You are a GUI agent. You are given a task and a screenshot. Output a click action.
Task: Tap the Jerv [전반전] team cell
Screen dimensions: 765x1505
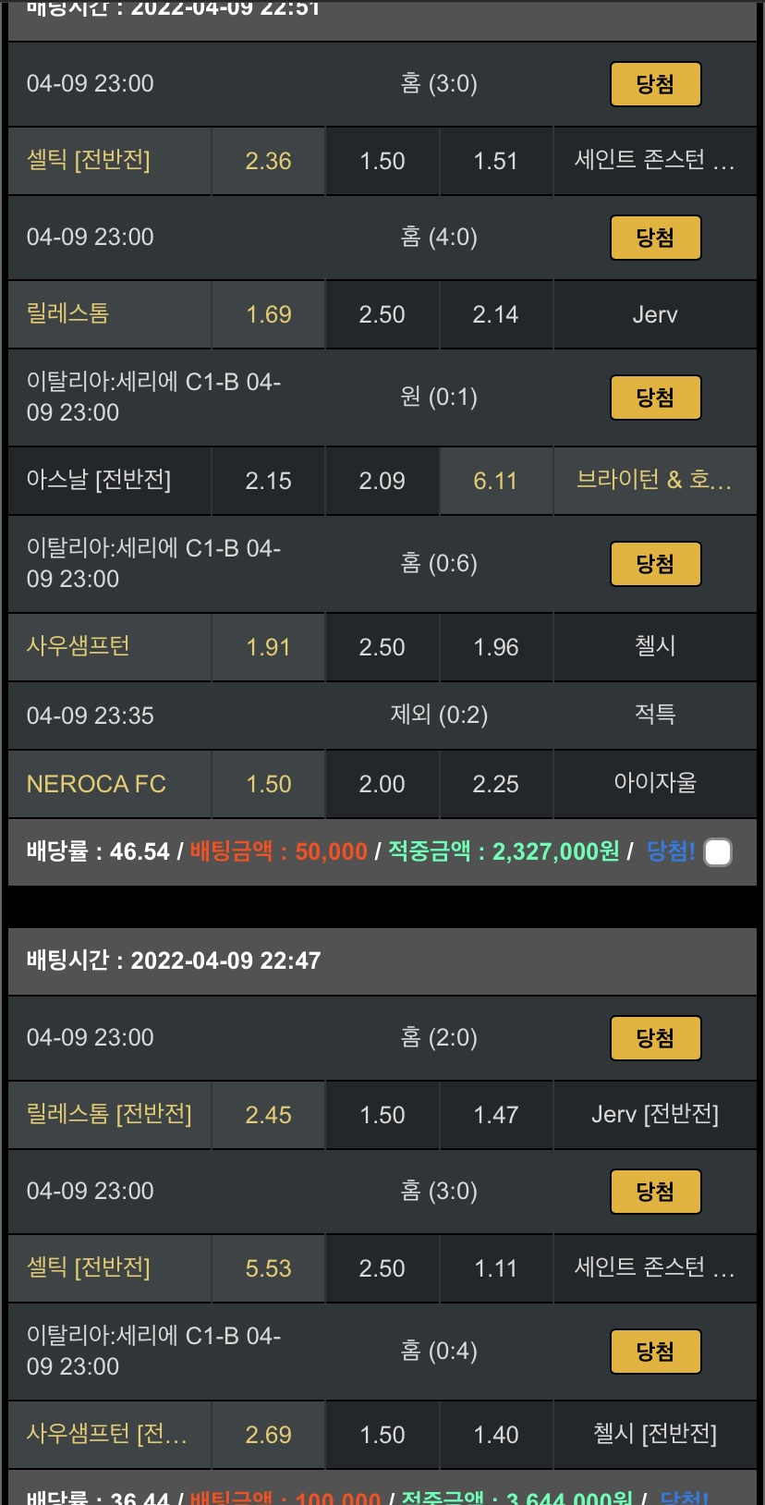tap(655, 1115)
